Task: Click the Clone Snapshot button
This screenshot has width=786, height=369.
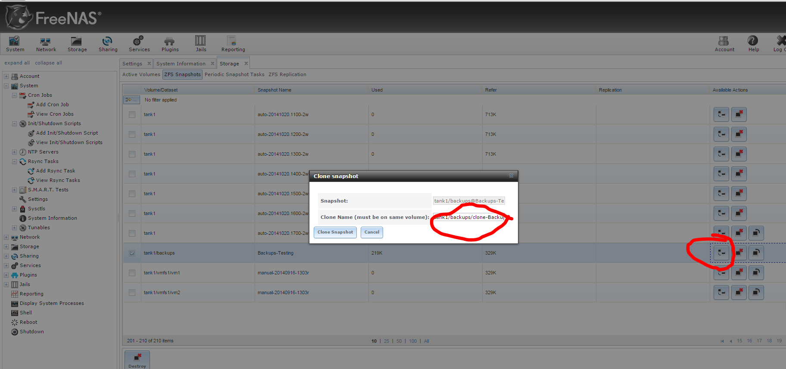Action: (x=335, y=232)
